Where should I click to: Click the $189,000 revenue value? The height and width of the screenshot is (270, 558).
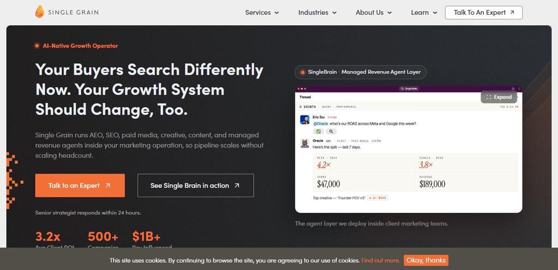click(432, 184)
